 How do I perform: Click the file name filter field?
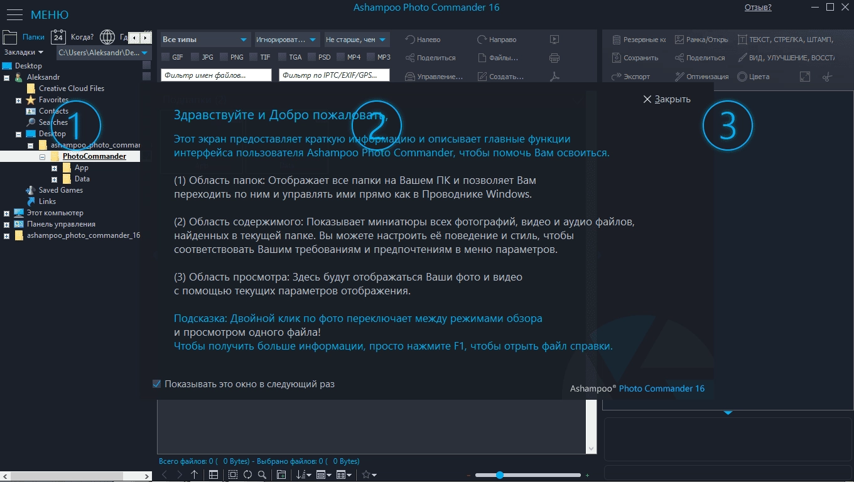click(217, 75)
